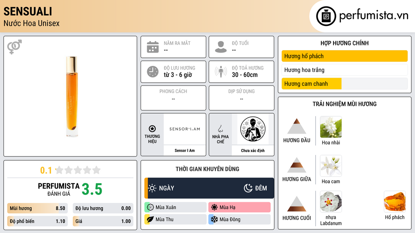Click the 0.1 user rating number
The width and height of the screenshot is (415, 233).
[x=46, y=170]
